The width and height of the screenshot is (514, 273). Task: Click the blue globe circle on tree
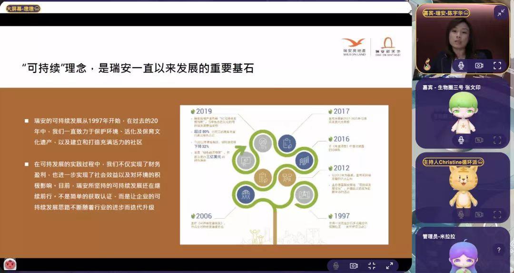pyautogui.click(x=246, y=194)
